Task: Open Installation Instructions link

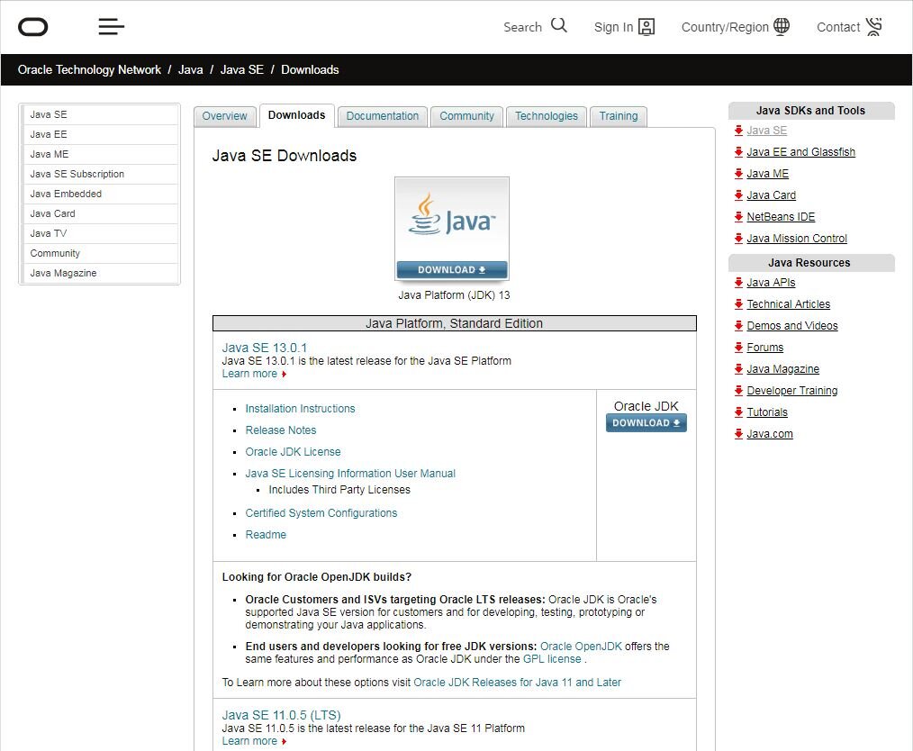Action: pos(300,409)
